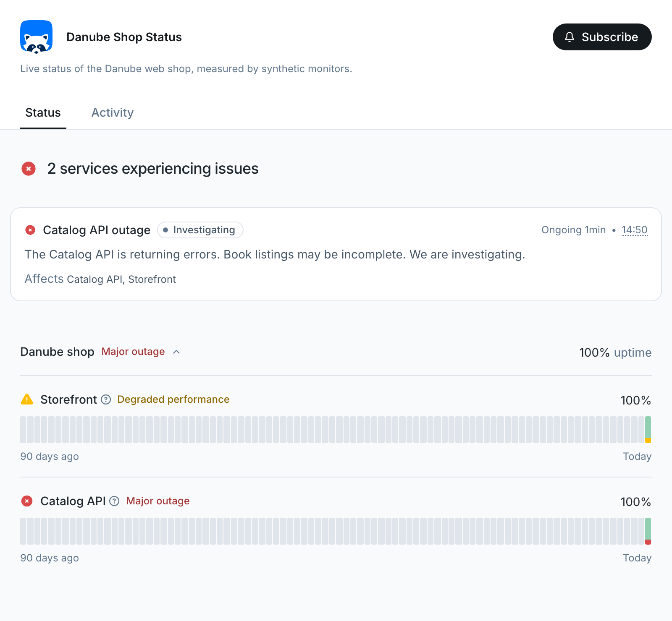Click the '2 services experiencing issues' heading

point(153,169)
